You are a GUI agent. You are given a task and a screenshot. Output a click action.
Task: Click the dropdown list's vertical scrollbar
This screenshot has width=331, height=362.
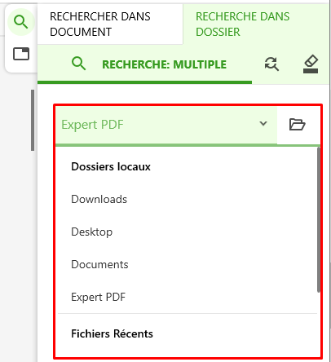coord(319,219)
